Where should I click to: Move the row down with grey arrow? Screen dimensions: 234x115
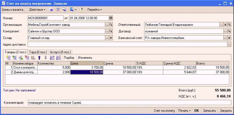coord(45,58)
